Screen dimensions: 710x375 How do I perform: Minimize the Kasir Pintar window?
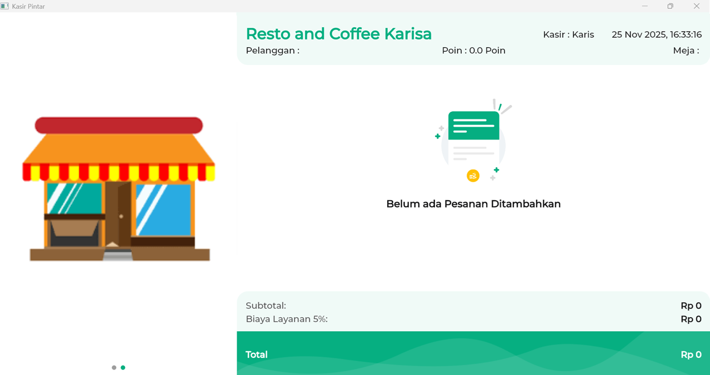[644, 6]
